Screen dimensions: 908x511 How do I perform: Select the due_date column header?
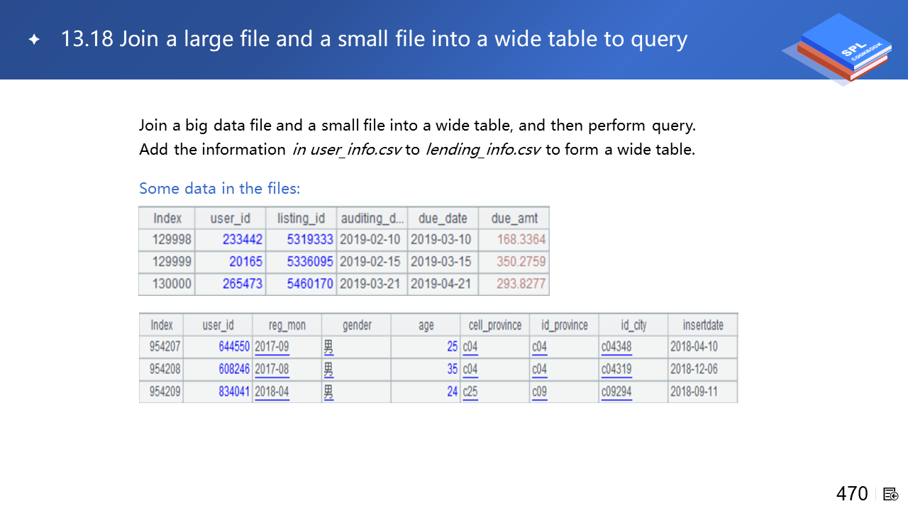click(x=443, y=218)
